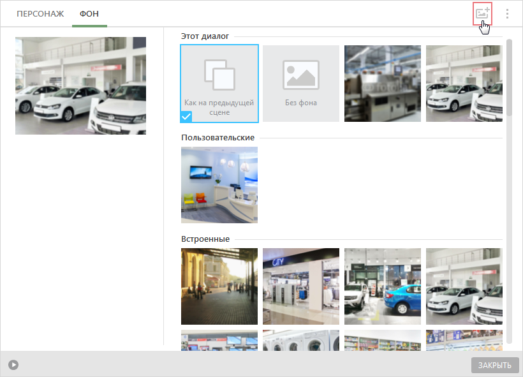Click the play preview button
523x377 pixels.
pyautogui.click(x=13, y=365)
